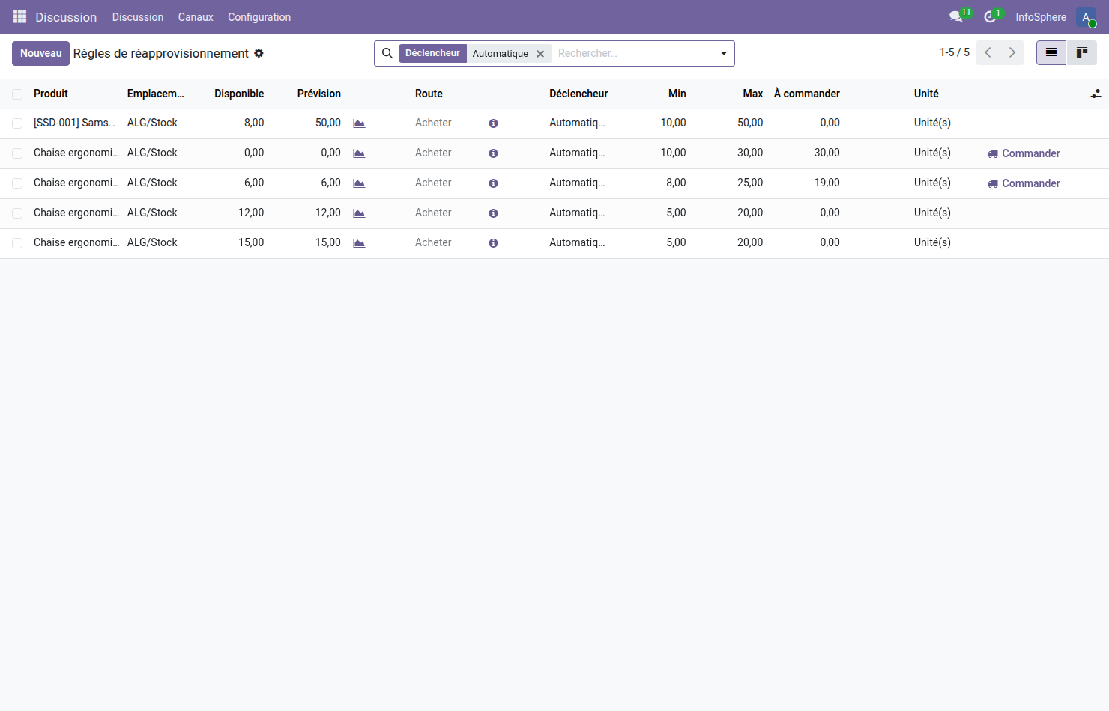Click inside the Rechercher search field
Viewport: 1109px width, 711px height.
(x=629, y=53)
